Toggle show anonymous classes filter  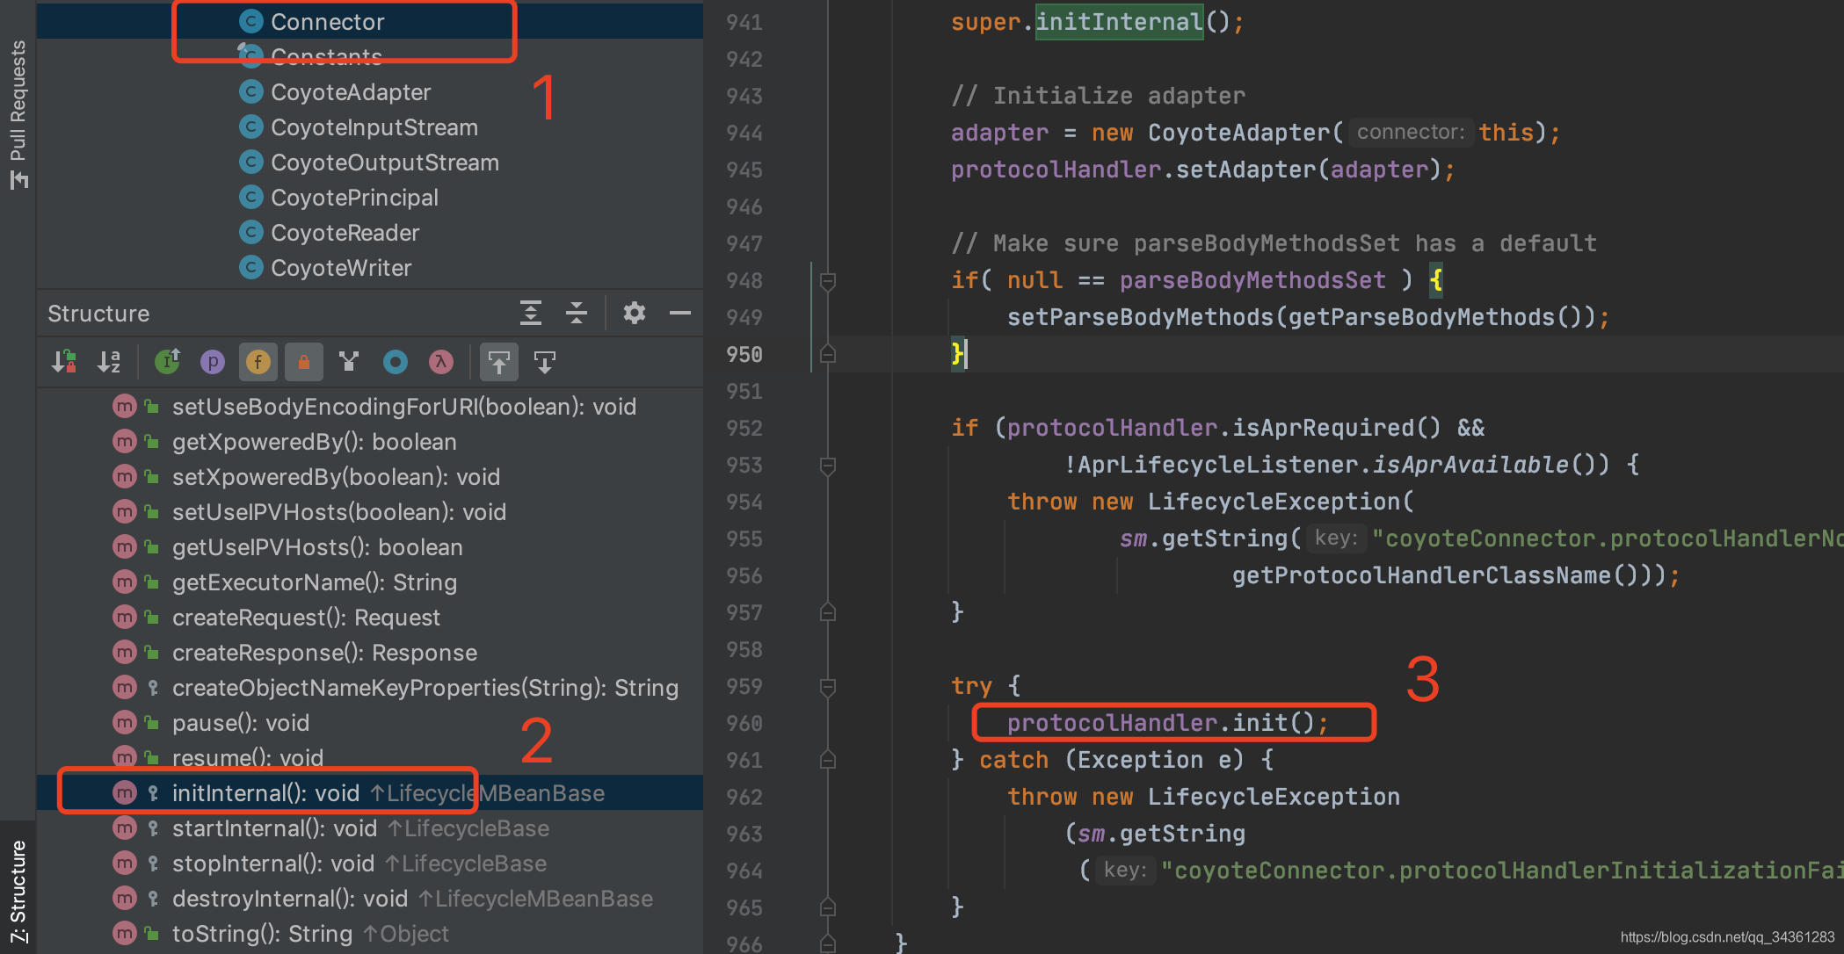(x=396, y=362)
